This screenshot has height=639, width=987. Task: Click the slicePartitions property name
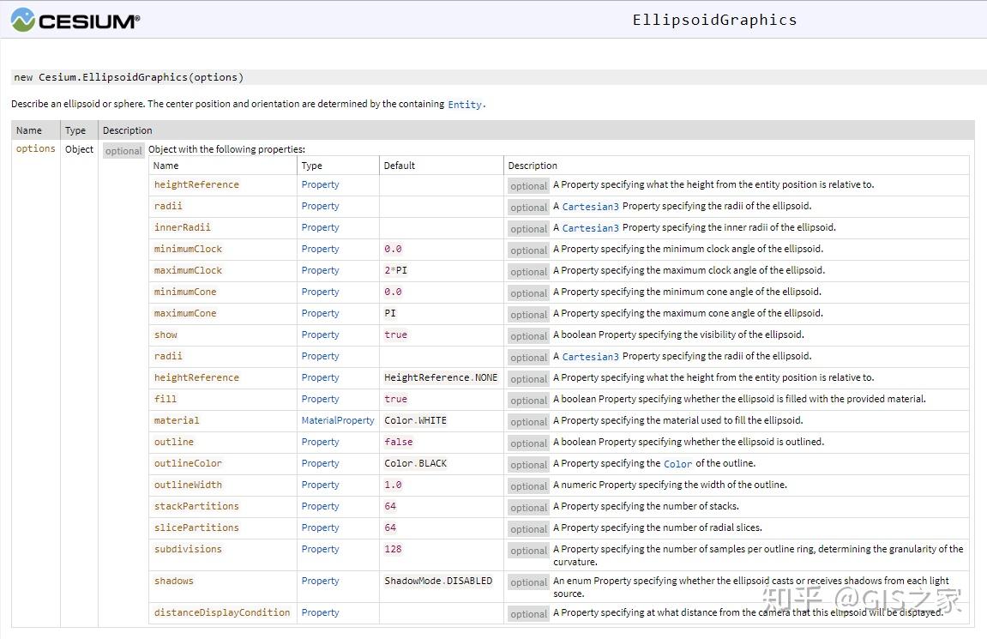196,527
